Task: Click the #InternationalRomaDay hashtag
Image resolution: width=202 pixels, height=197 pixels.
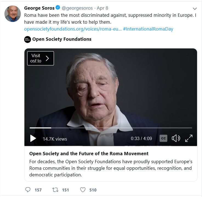Action: [x=148, y=29]
